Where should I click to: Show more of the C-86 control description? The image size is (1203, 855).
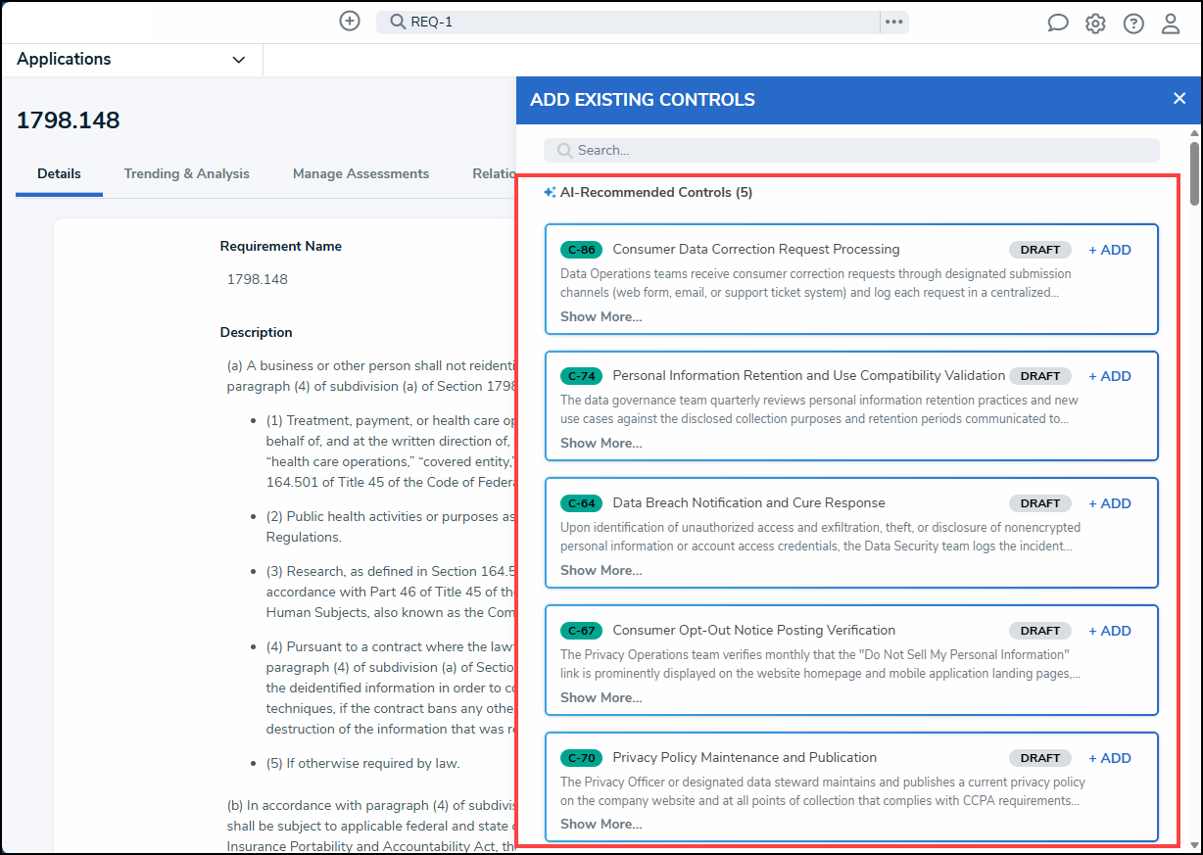(601, 316)
